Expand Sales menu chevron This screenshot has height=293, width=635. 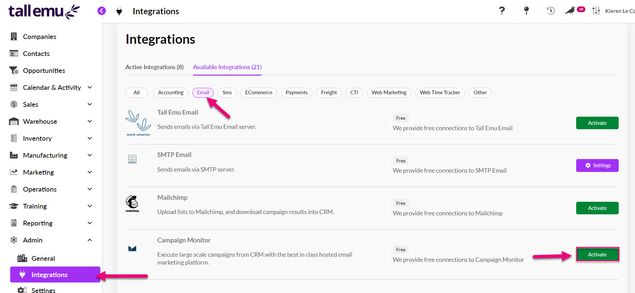pos(90,104)
